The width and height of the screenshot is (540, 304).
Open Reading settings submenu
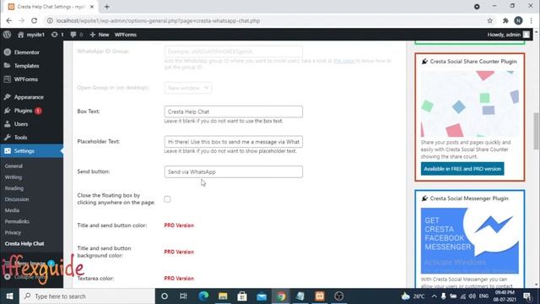pyautogui.click(x=14, y=188)
